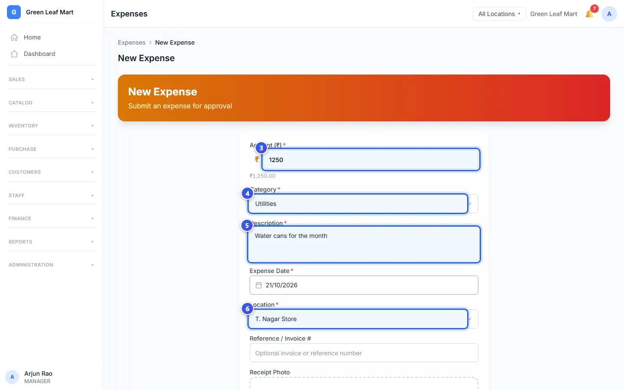Click the Receipt Photo upload area
The image size is (624, 390).
(364, 383)
